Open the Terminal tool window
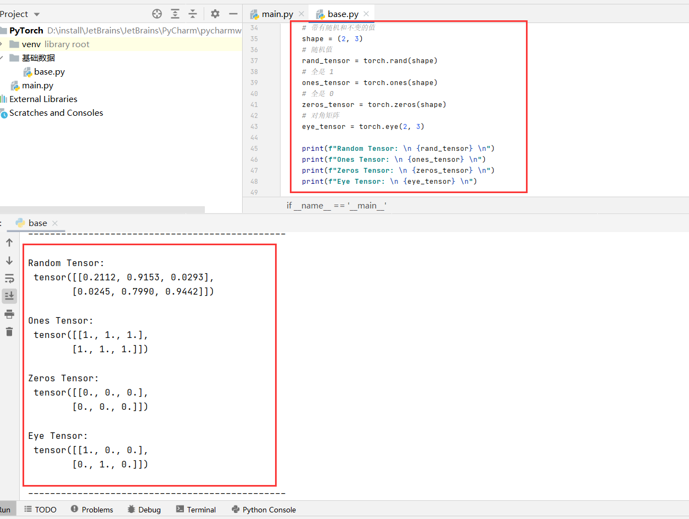The width and height of the screenshot is (689, 519). click(195, 509)
